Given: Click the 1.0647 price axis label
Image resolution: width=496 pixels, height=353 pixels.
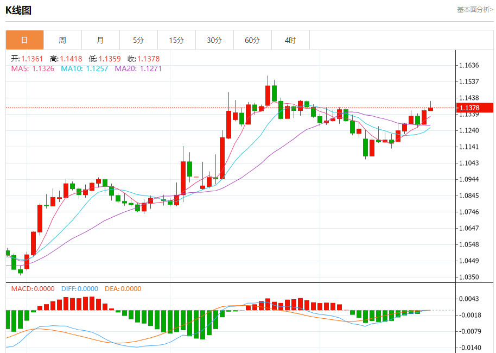Looking at the screenshot, I should [469, 228].
